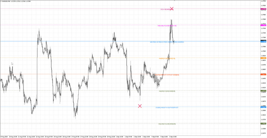Click the '28 Aug 15:00' time axis label
The width and height of the screenshot is (267, 138).
click(93, 137)
